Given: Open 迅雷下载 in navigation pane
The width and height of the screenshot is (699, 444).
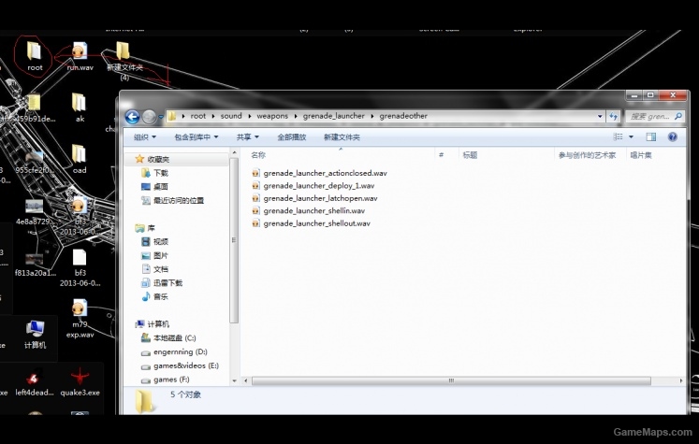Looking at the screenshot, I should 167,283.
